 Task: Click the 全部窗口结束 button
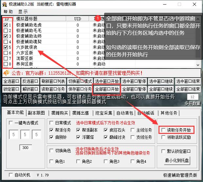coord(188,89)
